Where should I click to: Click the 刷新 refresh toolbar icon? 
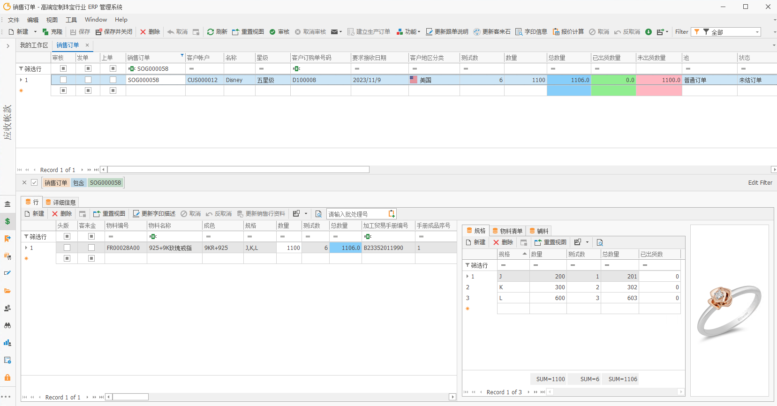[x=211, y=32]
